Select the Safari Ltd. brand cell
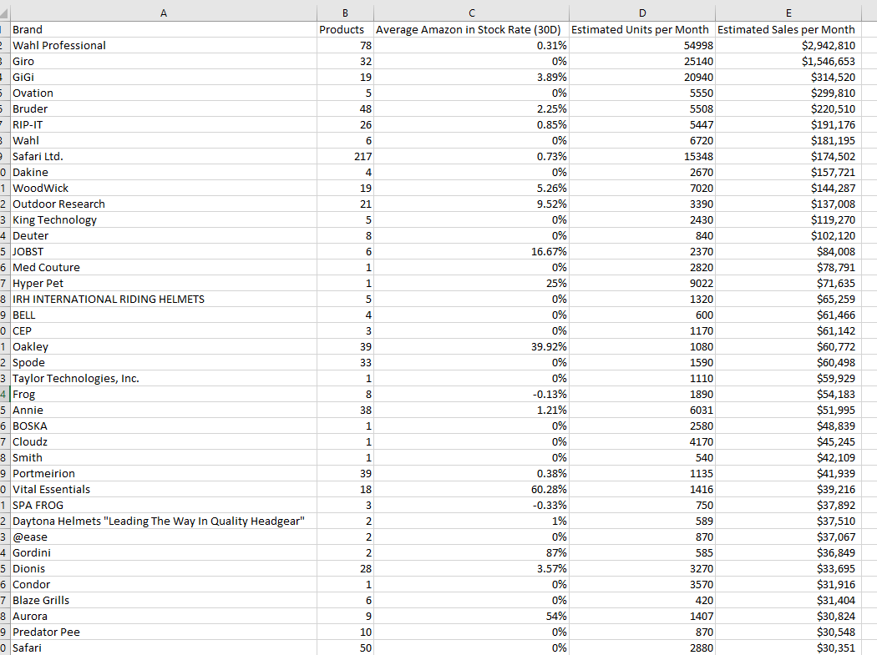The height and width of the screenshot is (655, 877). coord(164,157)
